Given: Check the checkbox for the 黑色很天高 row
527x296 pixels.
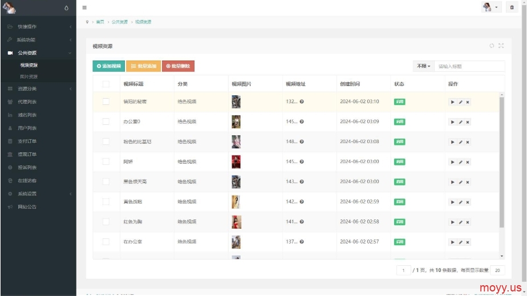Looking at the screenshot, I should click(106, 181).
